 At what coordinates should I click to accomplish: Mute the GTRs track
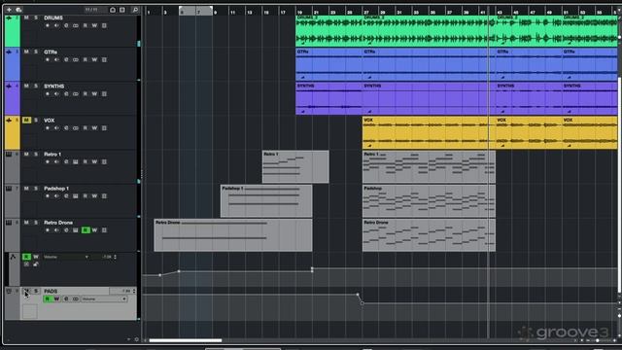click(26, 52)
